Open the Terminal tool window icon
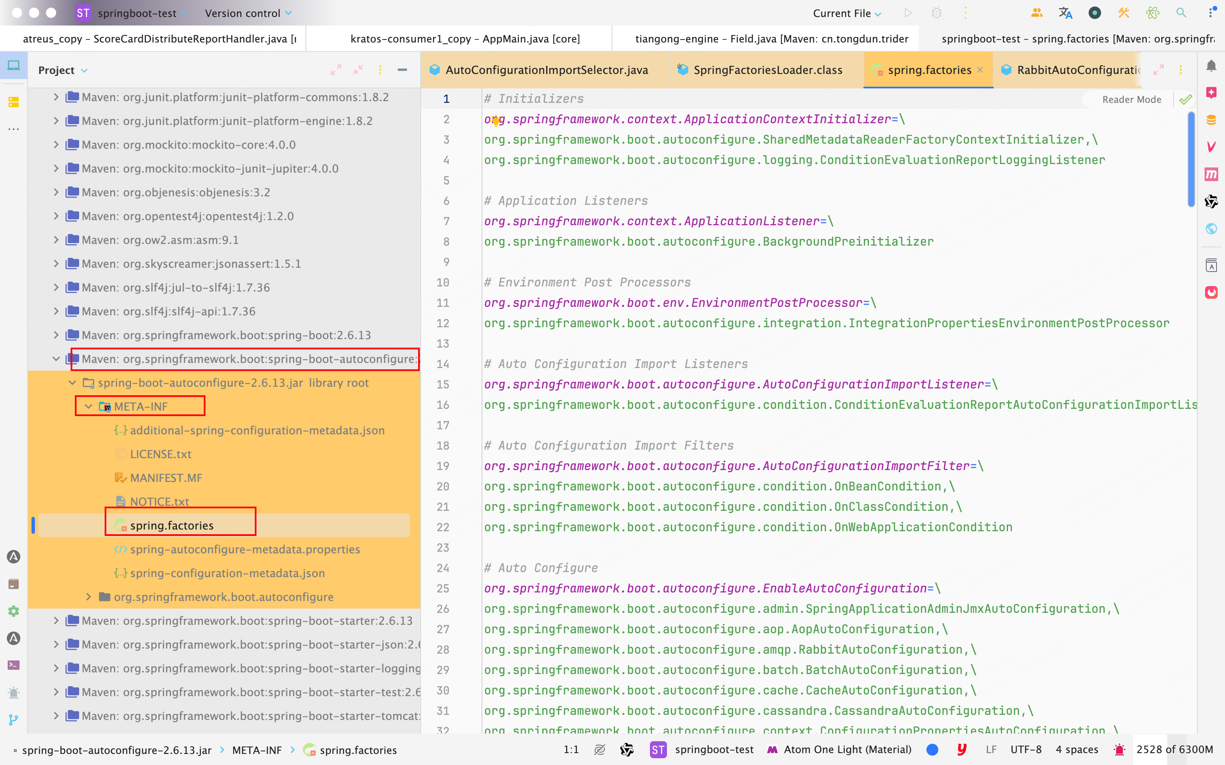Image resolution: width=1225 pixels, height=765 pixels. pos(14,665)
